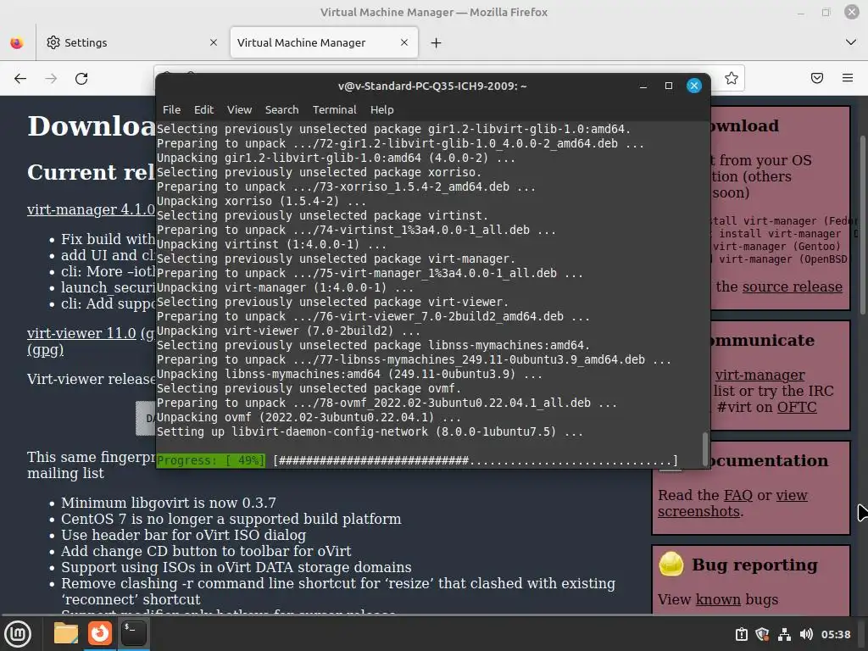Open the volume control tray icon
The height and width of the screenshot is (651, 868).
click(807, 634)
